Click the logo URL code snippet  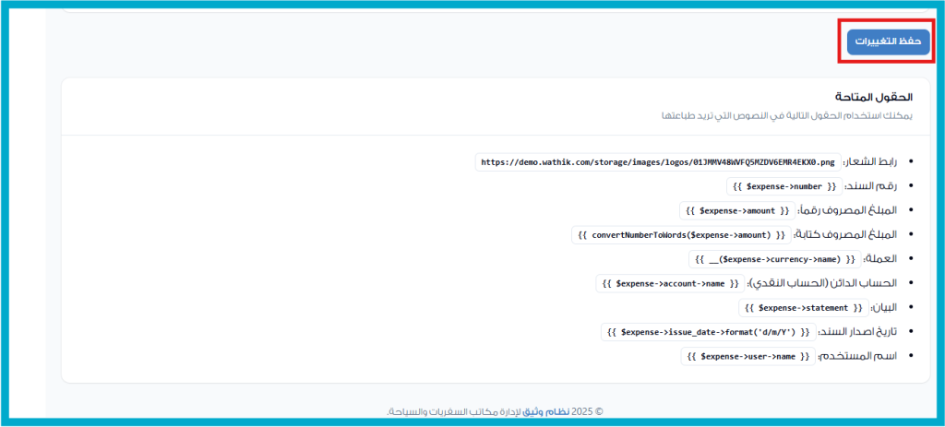[x=659, y=162]
